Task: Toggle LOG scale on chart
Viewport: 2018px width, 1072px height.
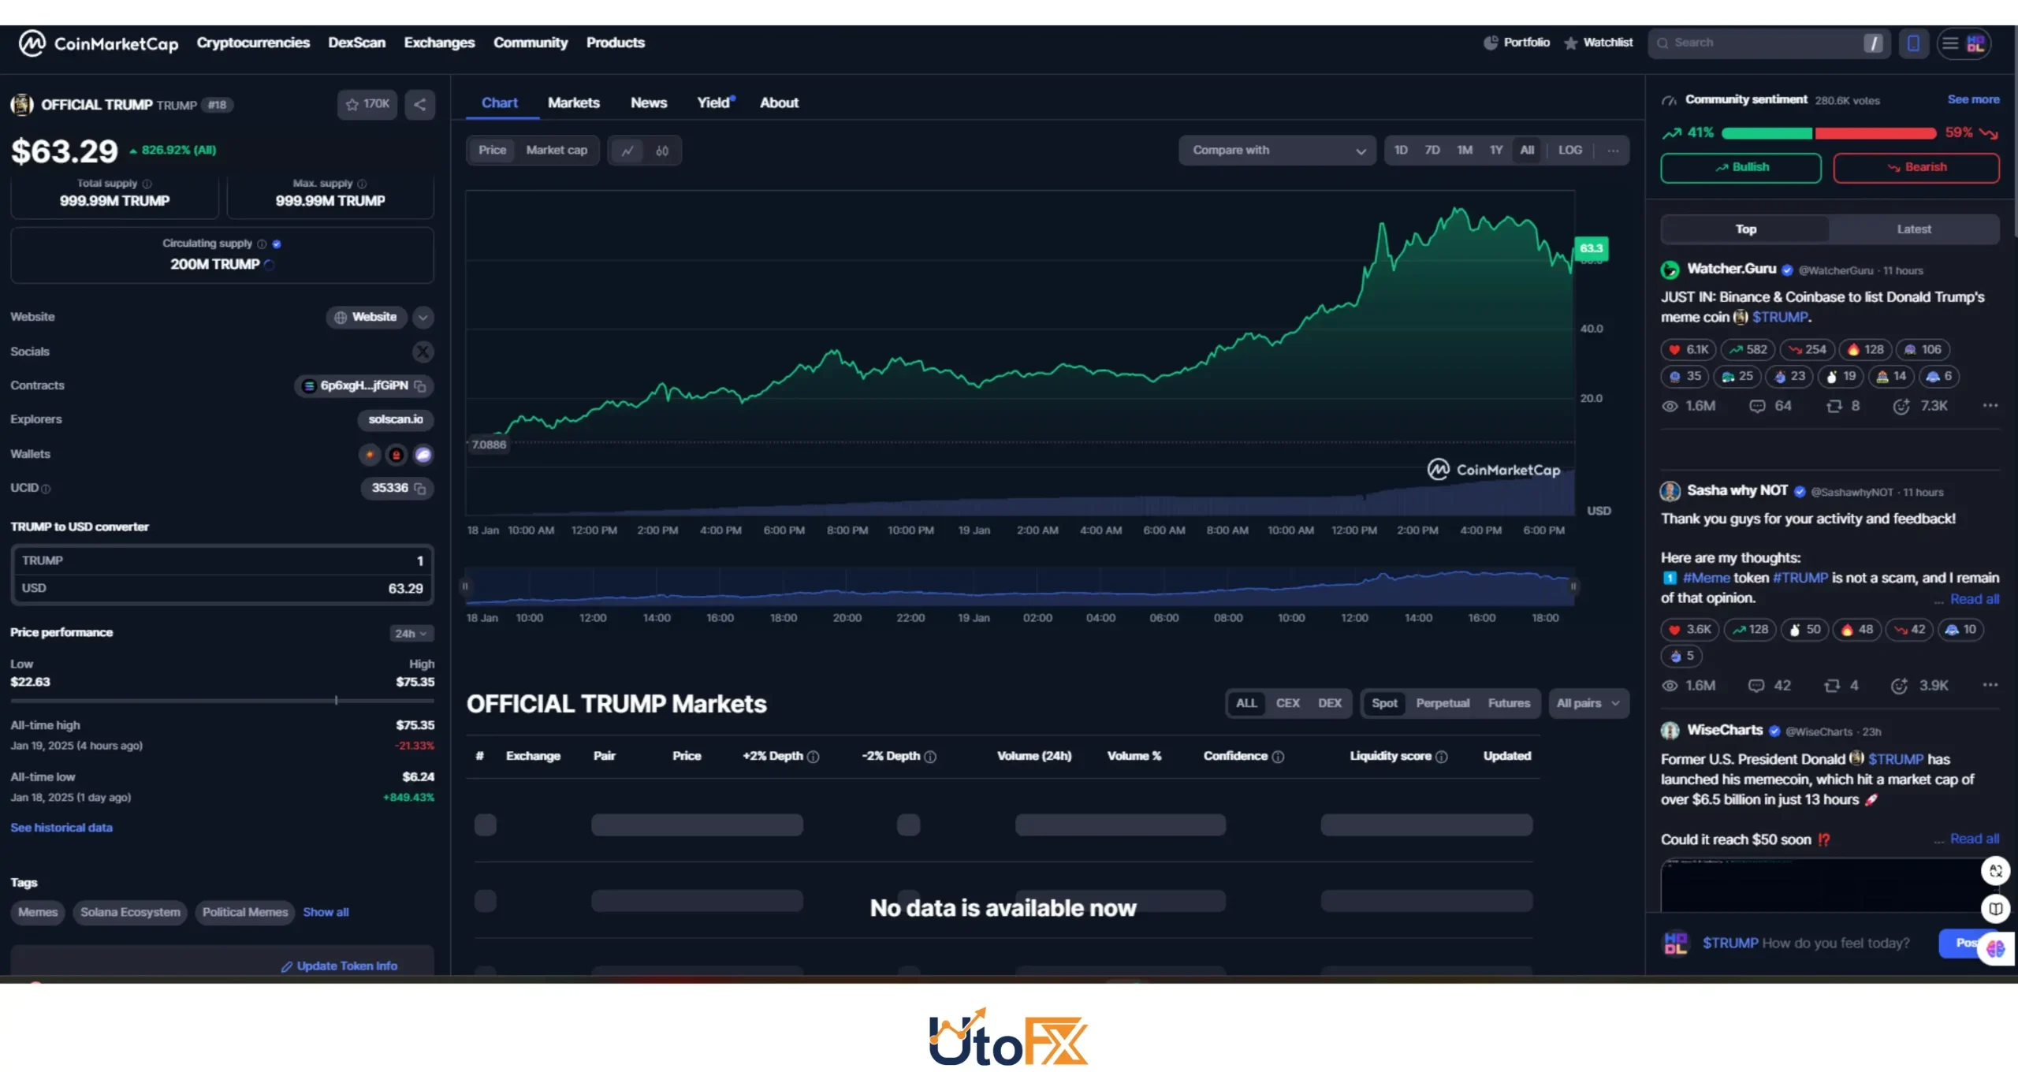Action: (1569, 151)
